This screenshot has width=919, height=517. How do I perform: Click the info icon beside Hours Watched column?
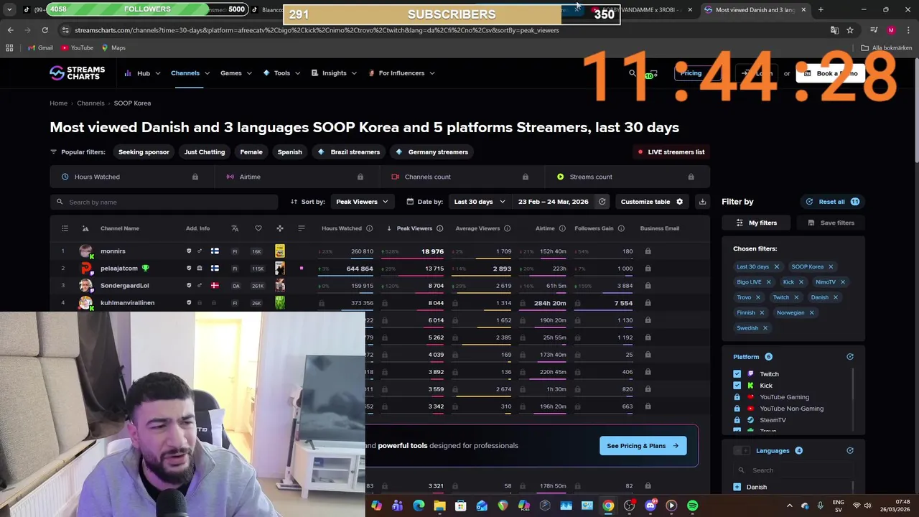tap(369, 228)
